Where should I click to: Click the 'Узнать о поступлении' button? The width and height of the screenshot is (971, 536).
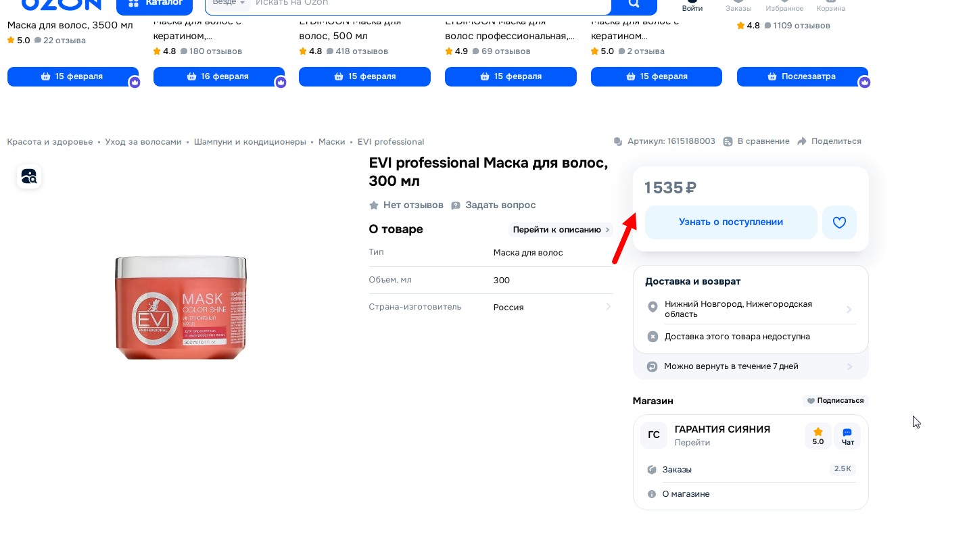731,222
